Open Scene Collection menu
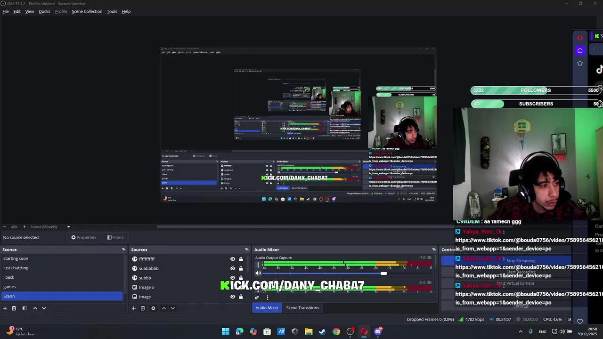The height and width of the screenshot is (339, 603). tap(87, 11)
